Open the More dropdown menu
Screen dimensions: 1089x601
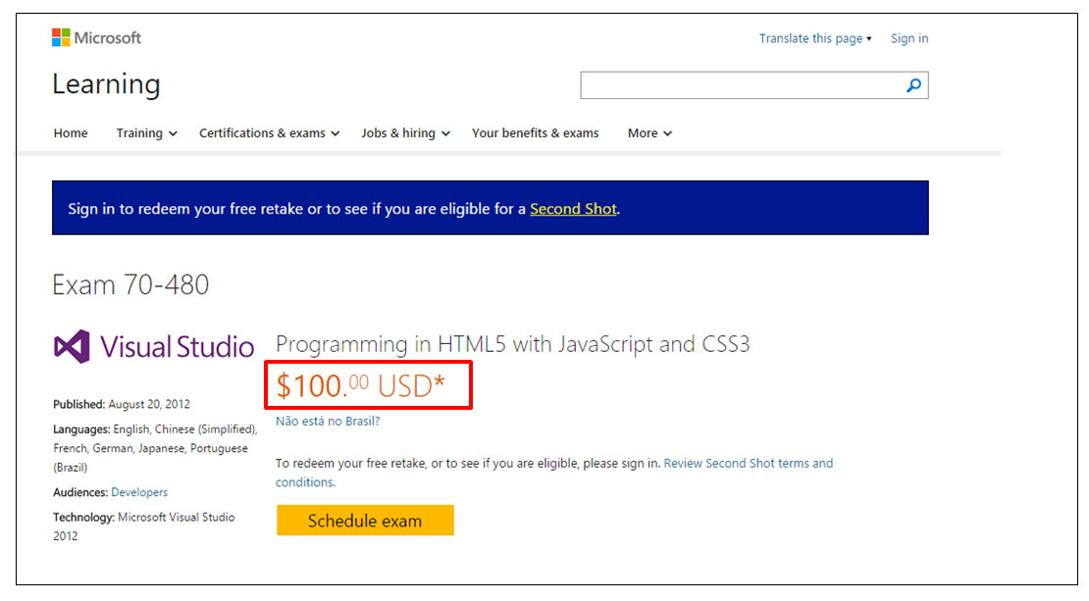coord(649,133)
